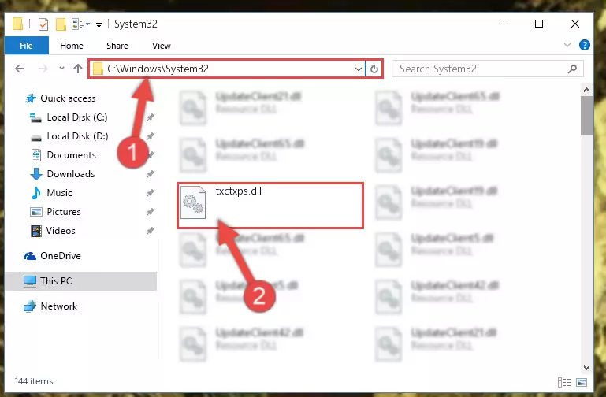The width and height of the screenshot is (606, 397).
Task: Click the Properties icon in quick access toolbar
Action: pos(43,24)
